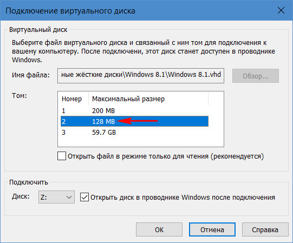
Task: Open the Z: drive letter dropdown
Action: point(56,197)
